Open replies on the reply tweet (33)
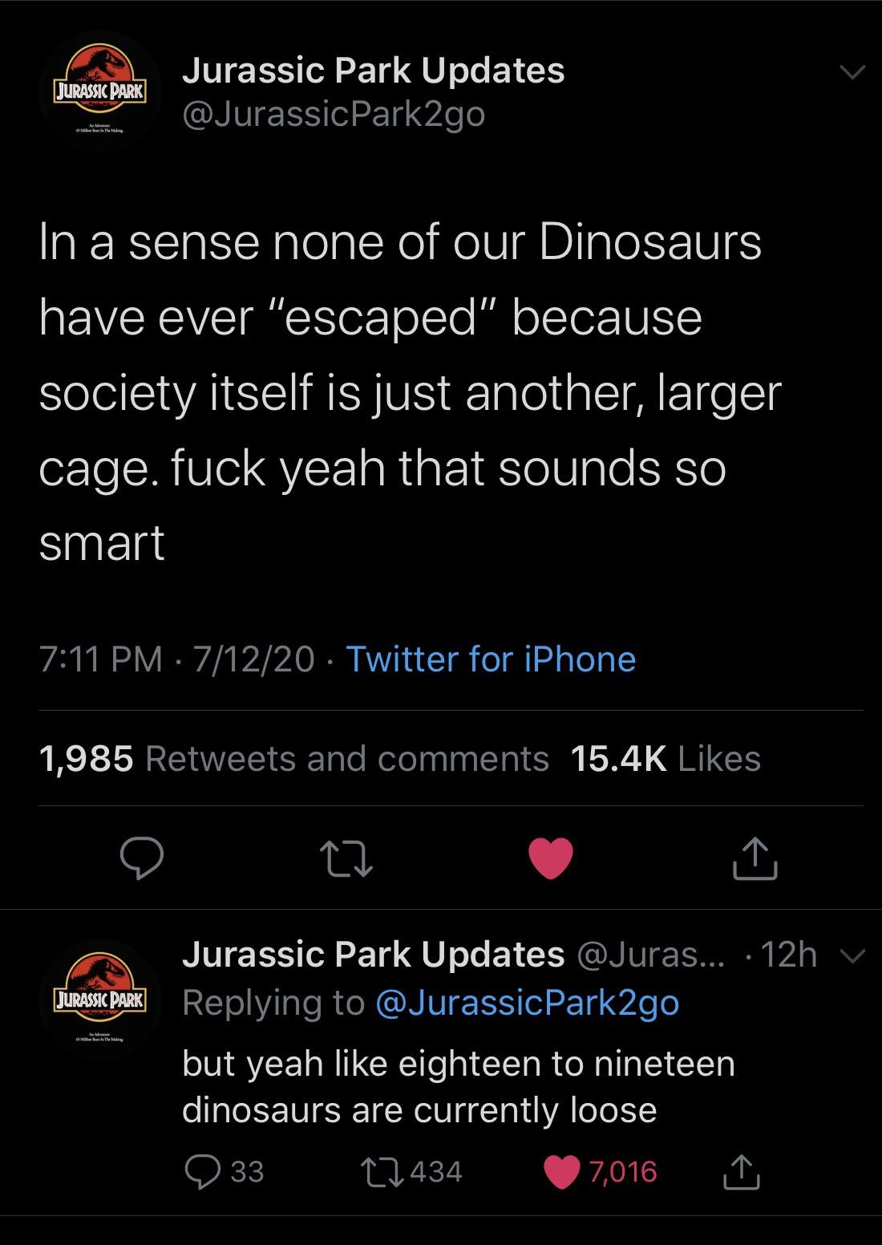This screenshot has height=1245, width=882. [223, 1171]
